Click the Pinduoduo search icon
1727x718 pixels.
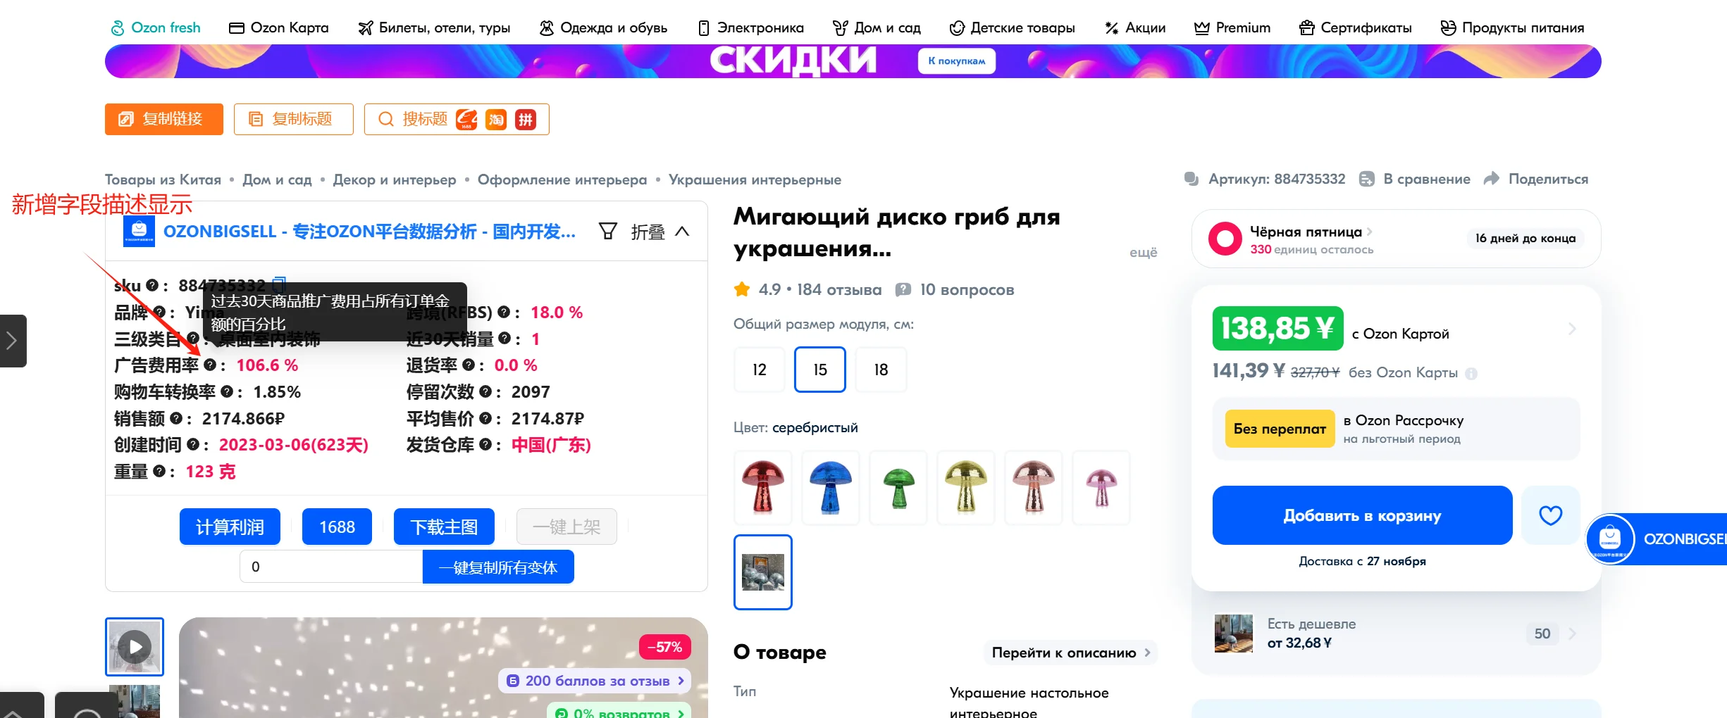(526, 119)
